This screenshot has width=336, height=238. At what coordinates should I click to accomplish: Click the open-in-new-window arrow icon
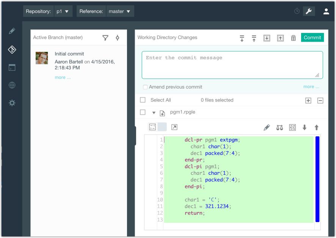point(174,127)
